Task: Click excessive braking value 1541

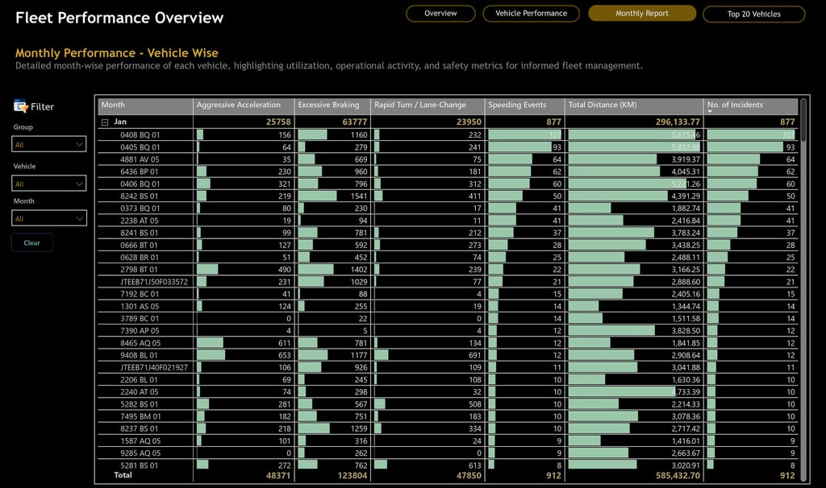Action: 359,196
